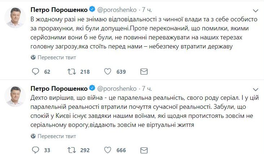Share second tweet via envelope icon

tap(144, 150)
